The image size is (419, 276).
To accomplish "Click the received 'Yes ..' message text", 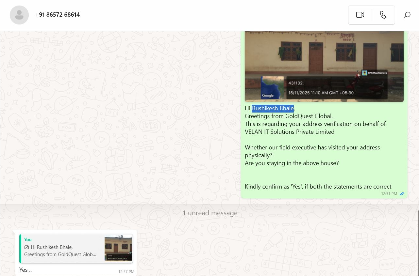I will tap(25, 270).
